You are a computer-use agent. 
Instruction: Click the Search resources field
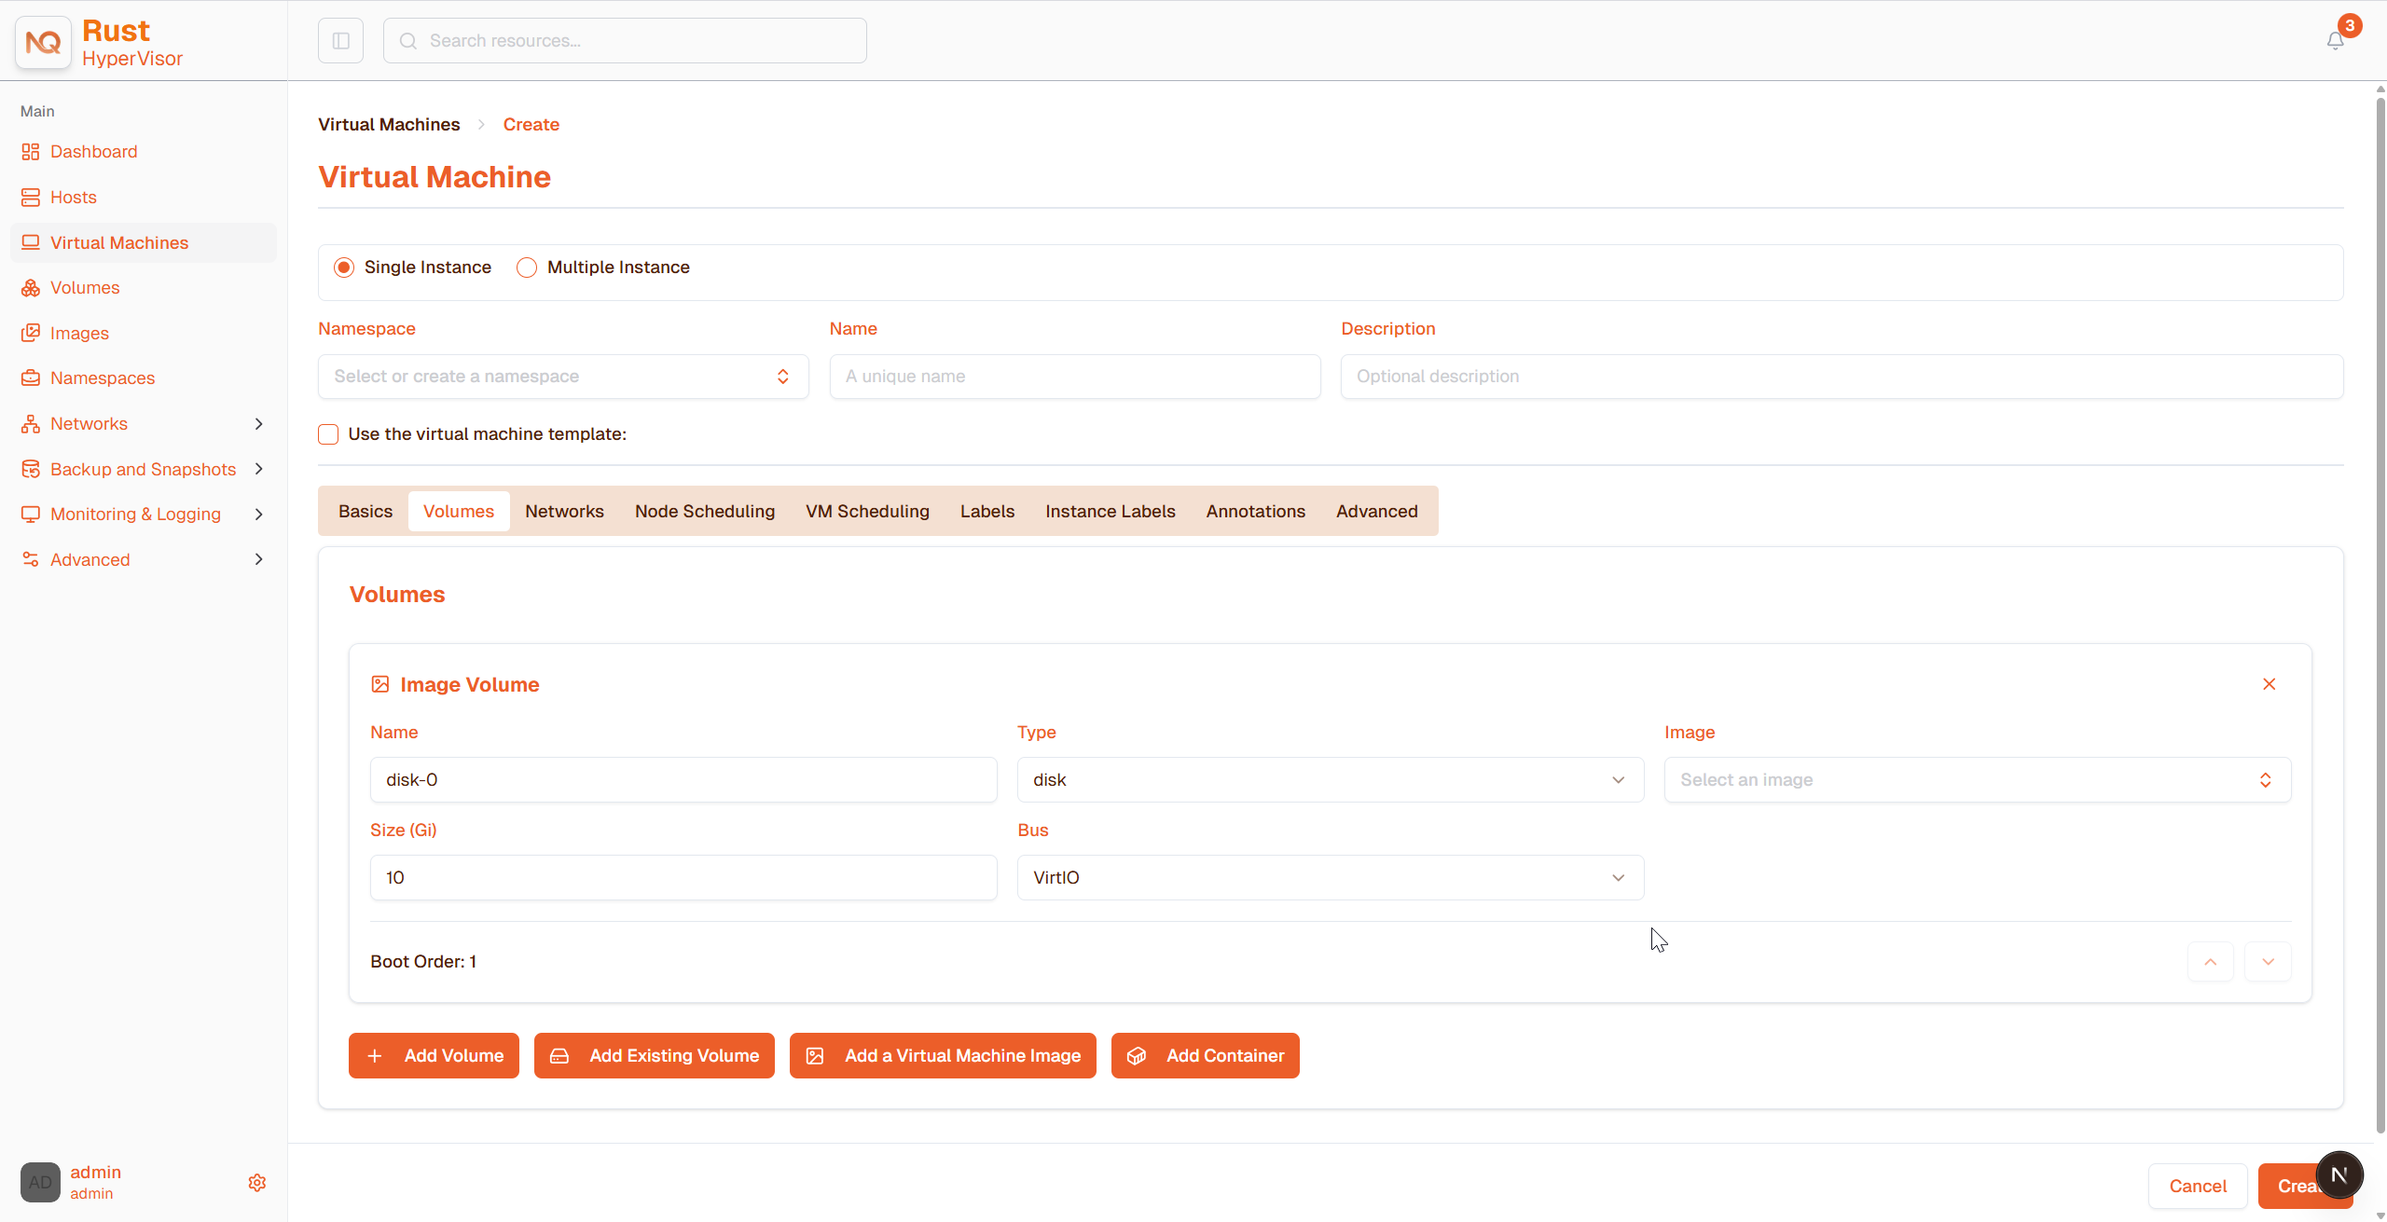(625, 41)
